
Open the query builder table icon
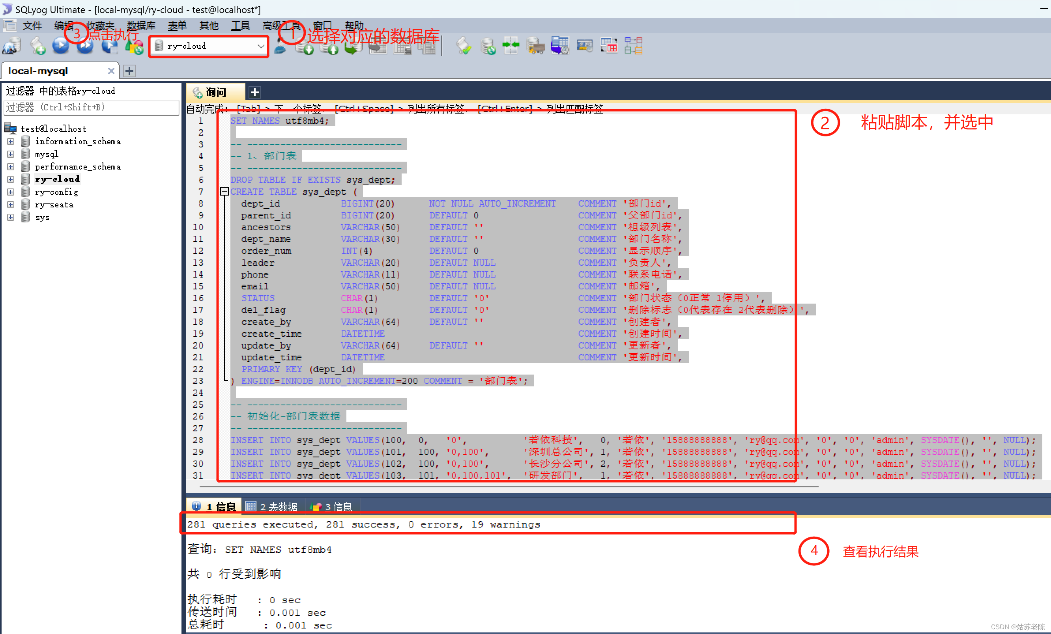(609, 46)
